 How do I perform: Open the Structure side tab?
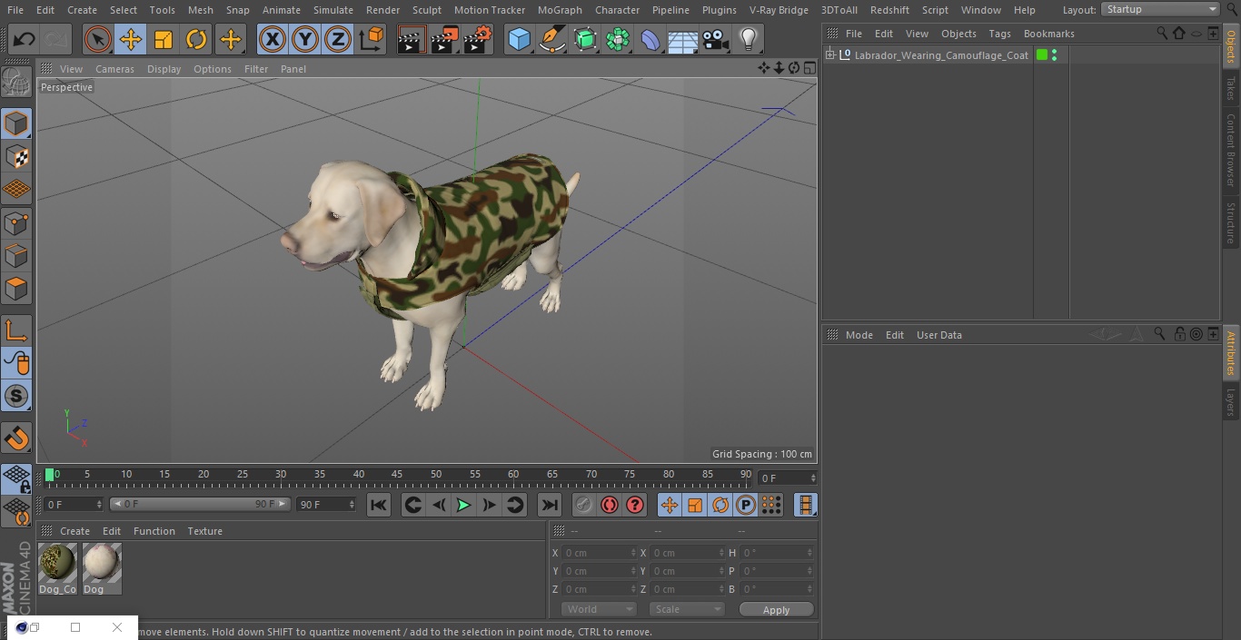click(1231, 222)
